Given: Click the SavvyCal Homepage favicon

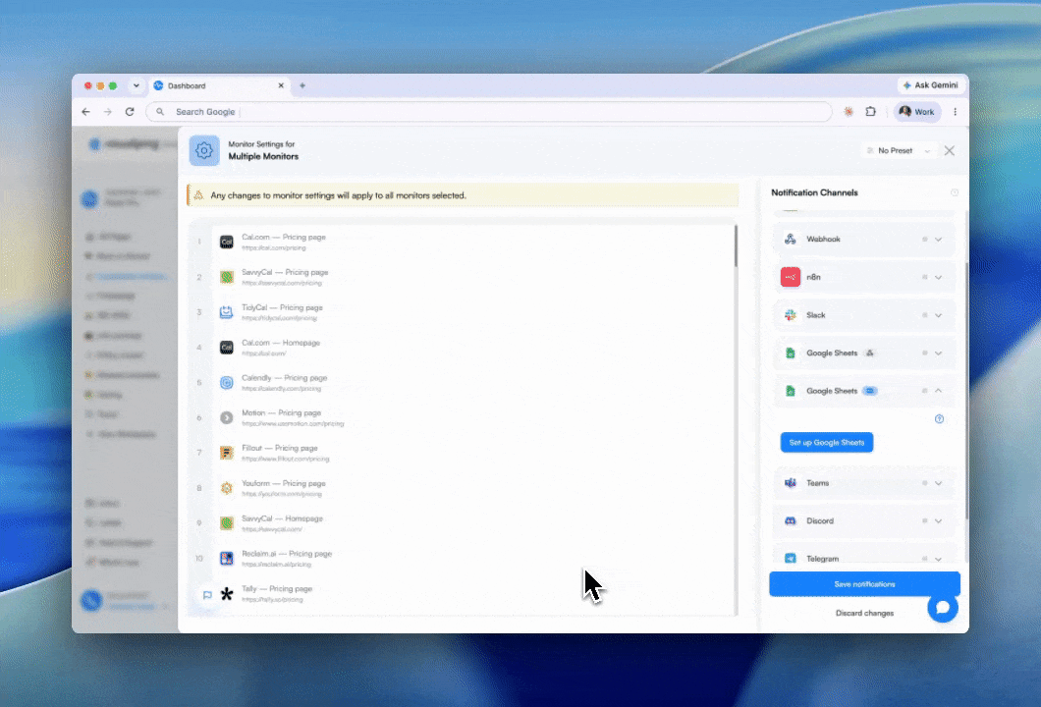Looking at the screenshot, I should [227, 523].
